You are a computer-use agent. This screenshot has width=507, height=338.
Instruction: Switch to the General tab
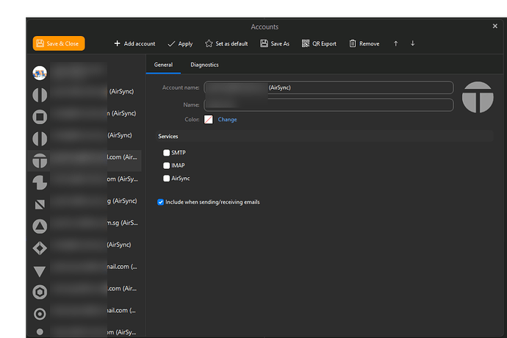(163, 65)
